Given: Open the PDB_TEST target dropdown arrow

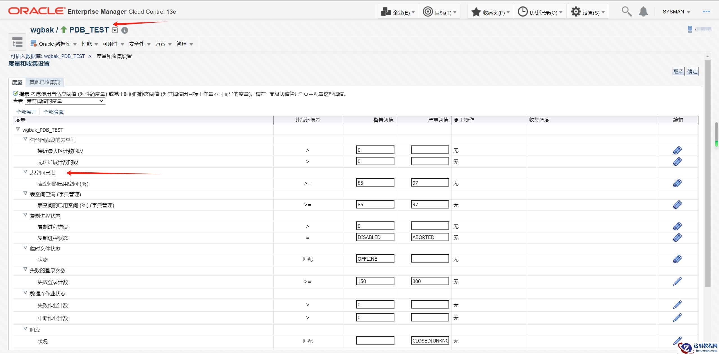Looking at the screenshot, I should tap(115, 30).
